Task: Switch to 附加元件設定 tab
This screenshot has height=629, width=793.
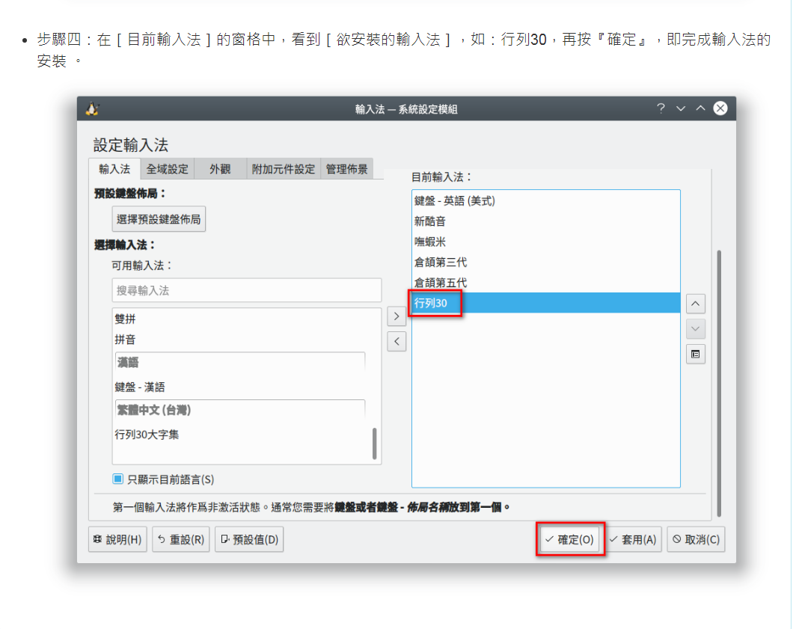Action: click(284, 169)
